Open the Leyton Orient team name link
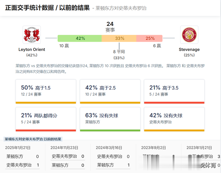The width and height of the screenshot is (221, 173). (x=32, y=49)
